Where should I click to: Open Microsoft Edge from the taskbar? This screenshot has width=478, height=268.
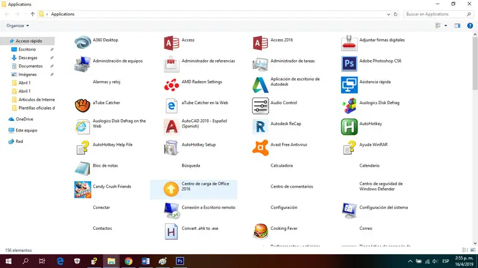click(x=60, y=261)
